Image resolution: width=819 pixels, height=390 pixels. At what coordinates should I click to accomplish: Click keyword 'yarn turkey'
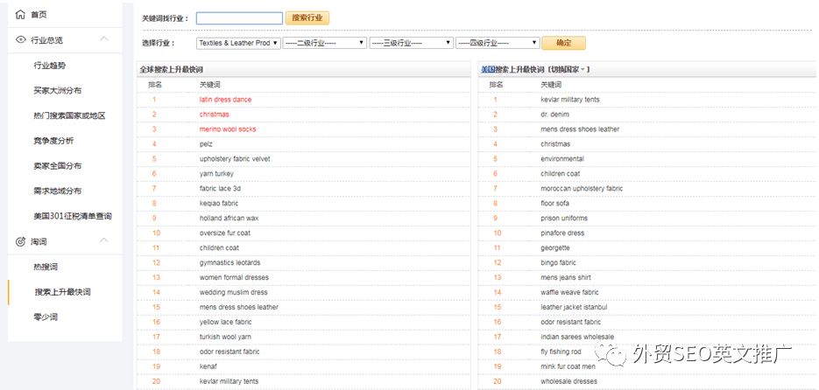[216, 174]
